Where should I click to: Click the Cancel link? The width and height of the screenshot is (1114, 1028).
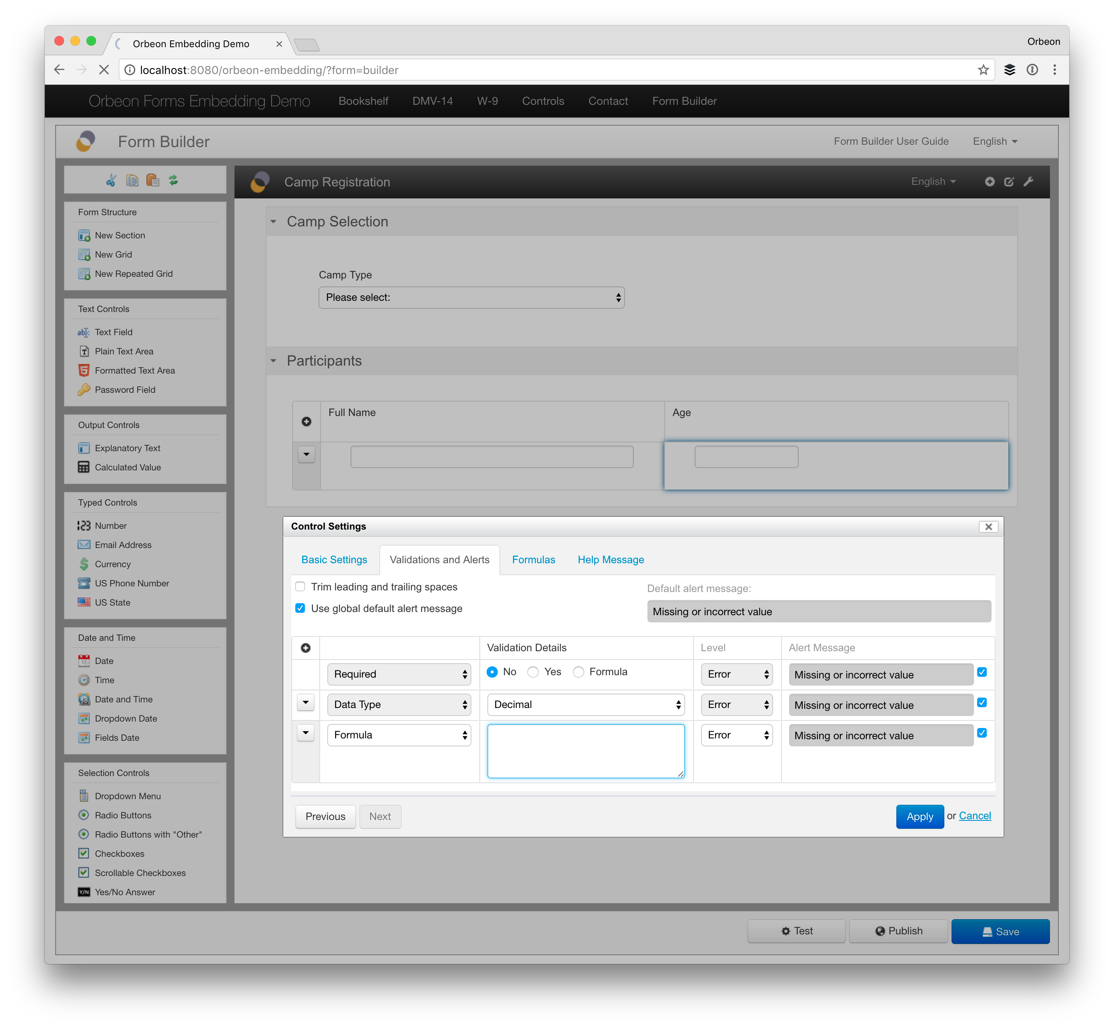974,816
